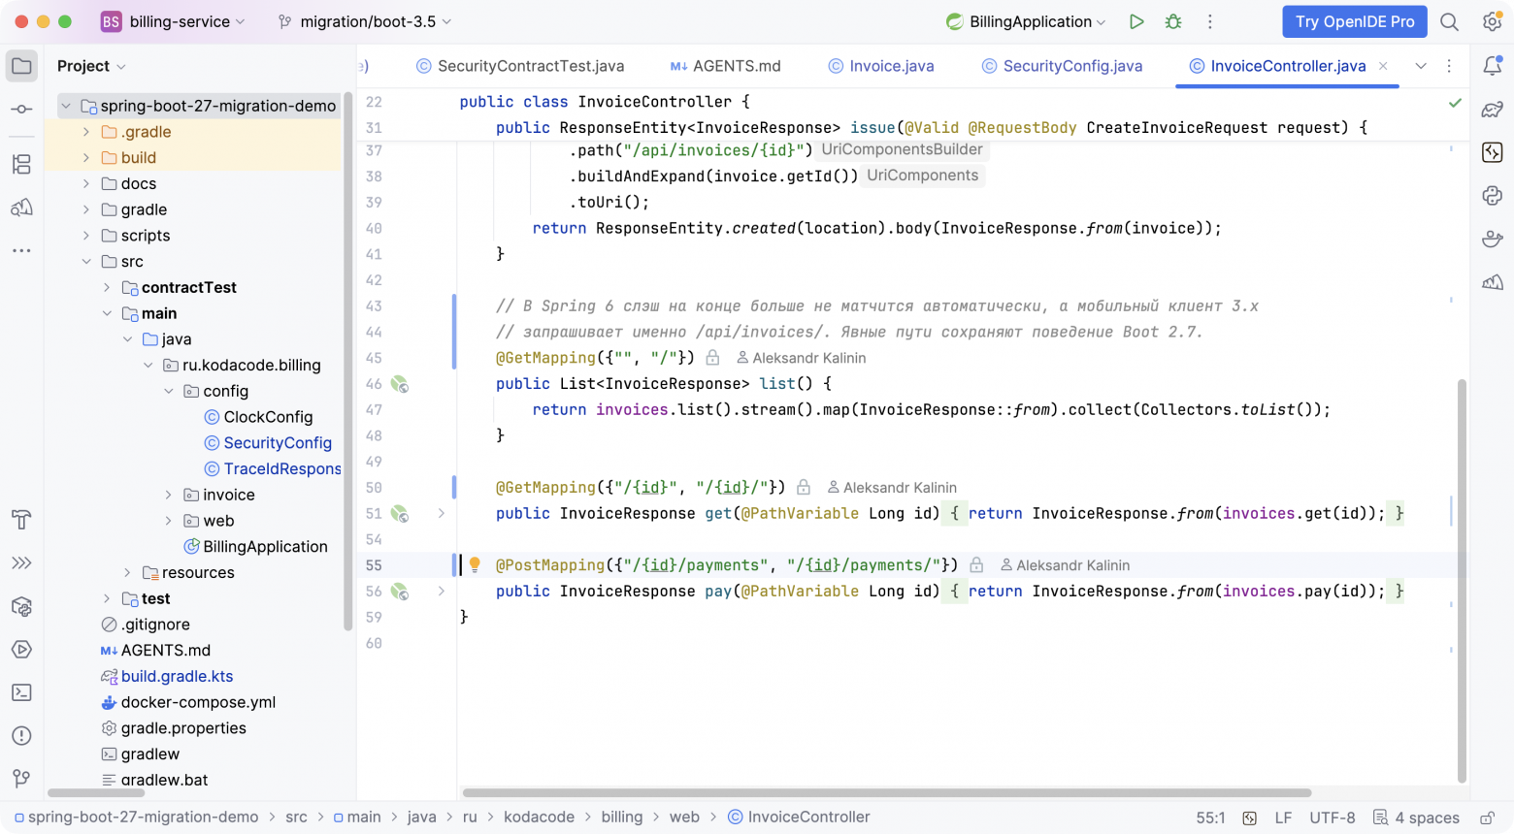Expand the invoice package
Viewport: 1514px width, 834px height.
tap(169, 495)
